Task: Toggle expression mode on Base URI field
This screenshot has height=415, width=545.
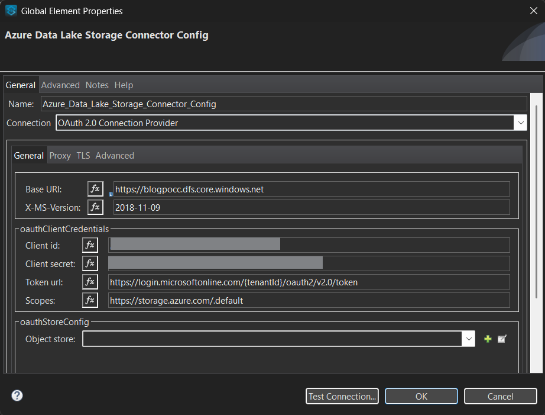Action: (x=95, y=188)
